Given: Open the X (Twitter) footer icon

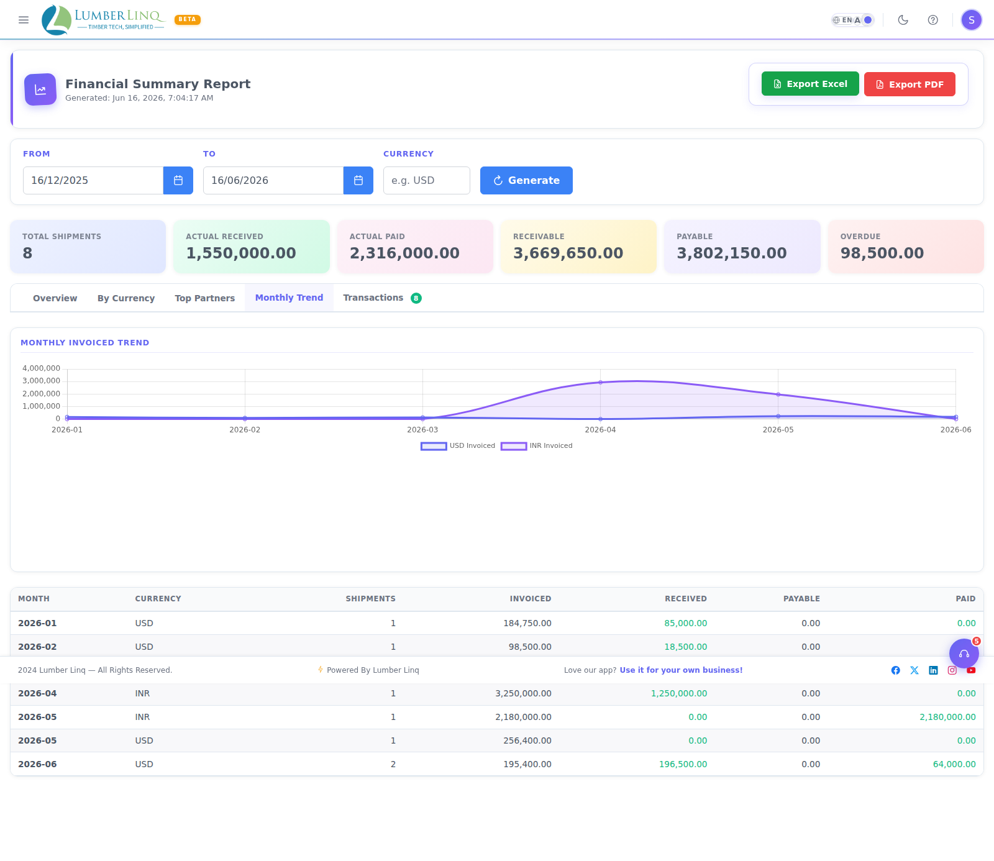Looking at the screenshot, I should [x=914, y=670].
